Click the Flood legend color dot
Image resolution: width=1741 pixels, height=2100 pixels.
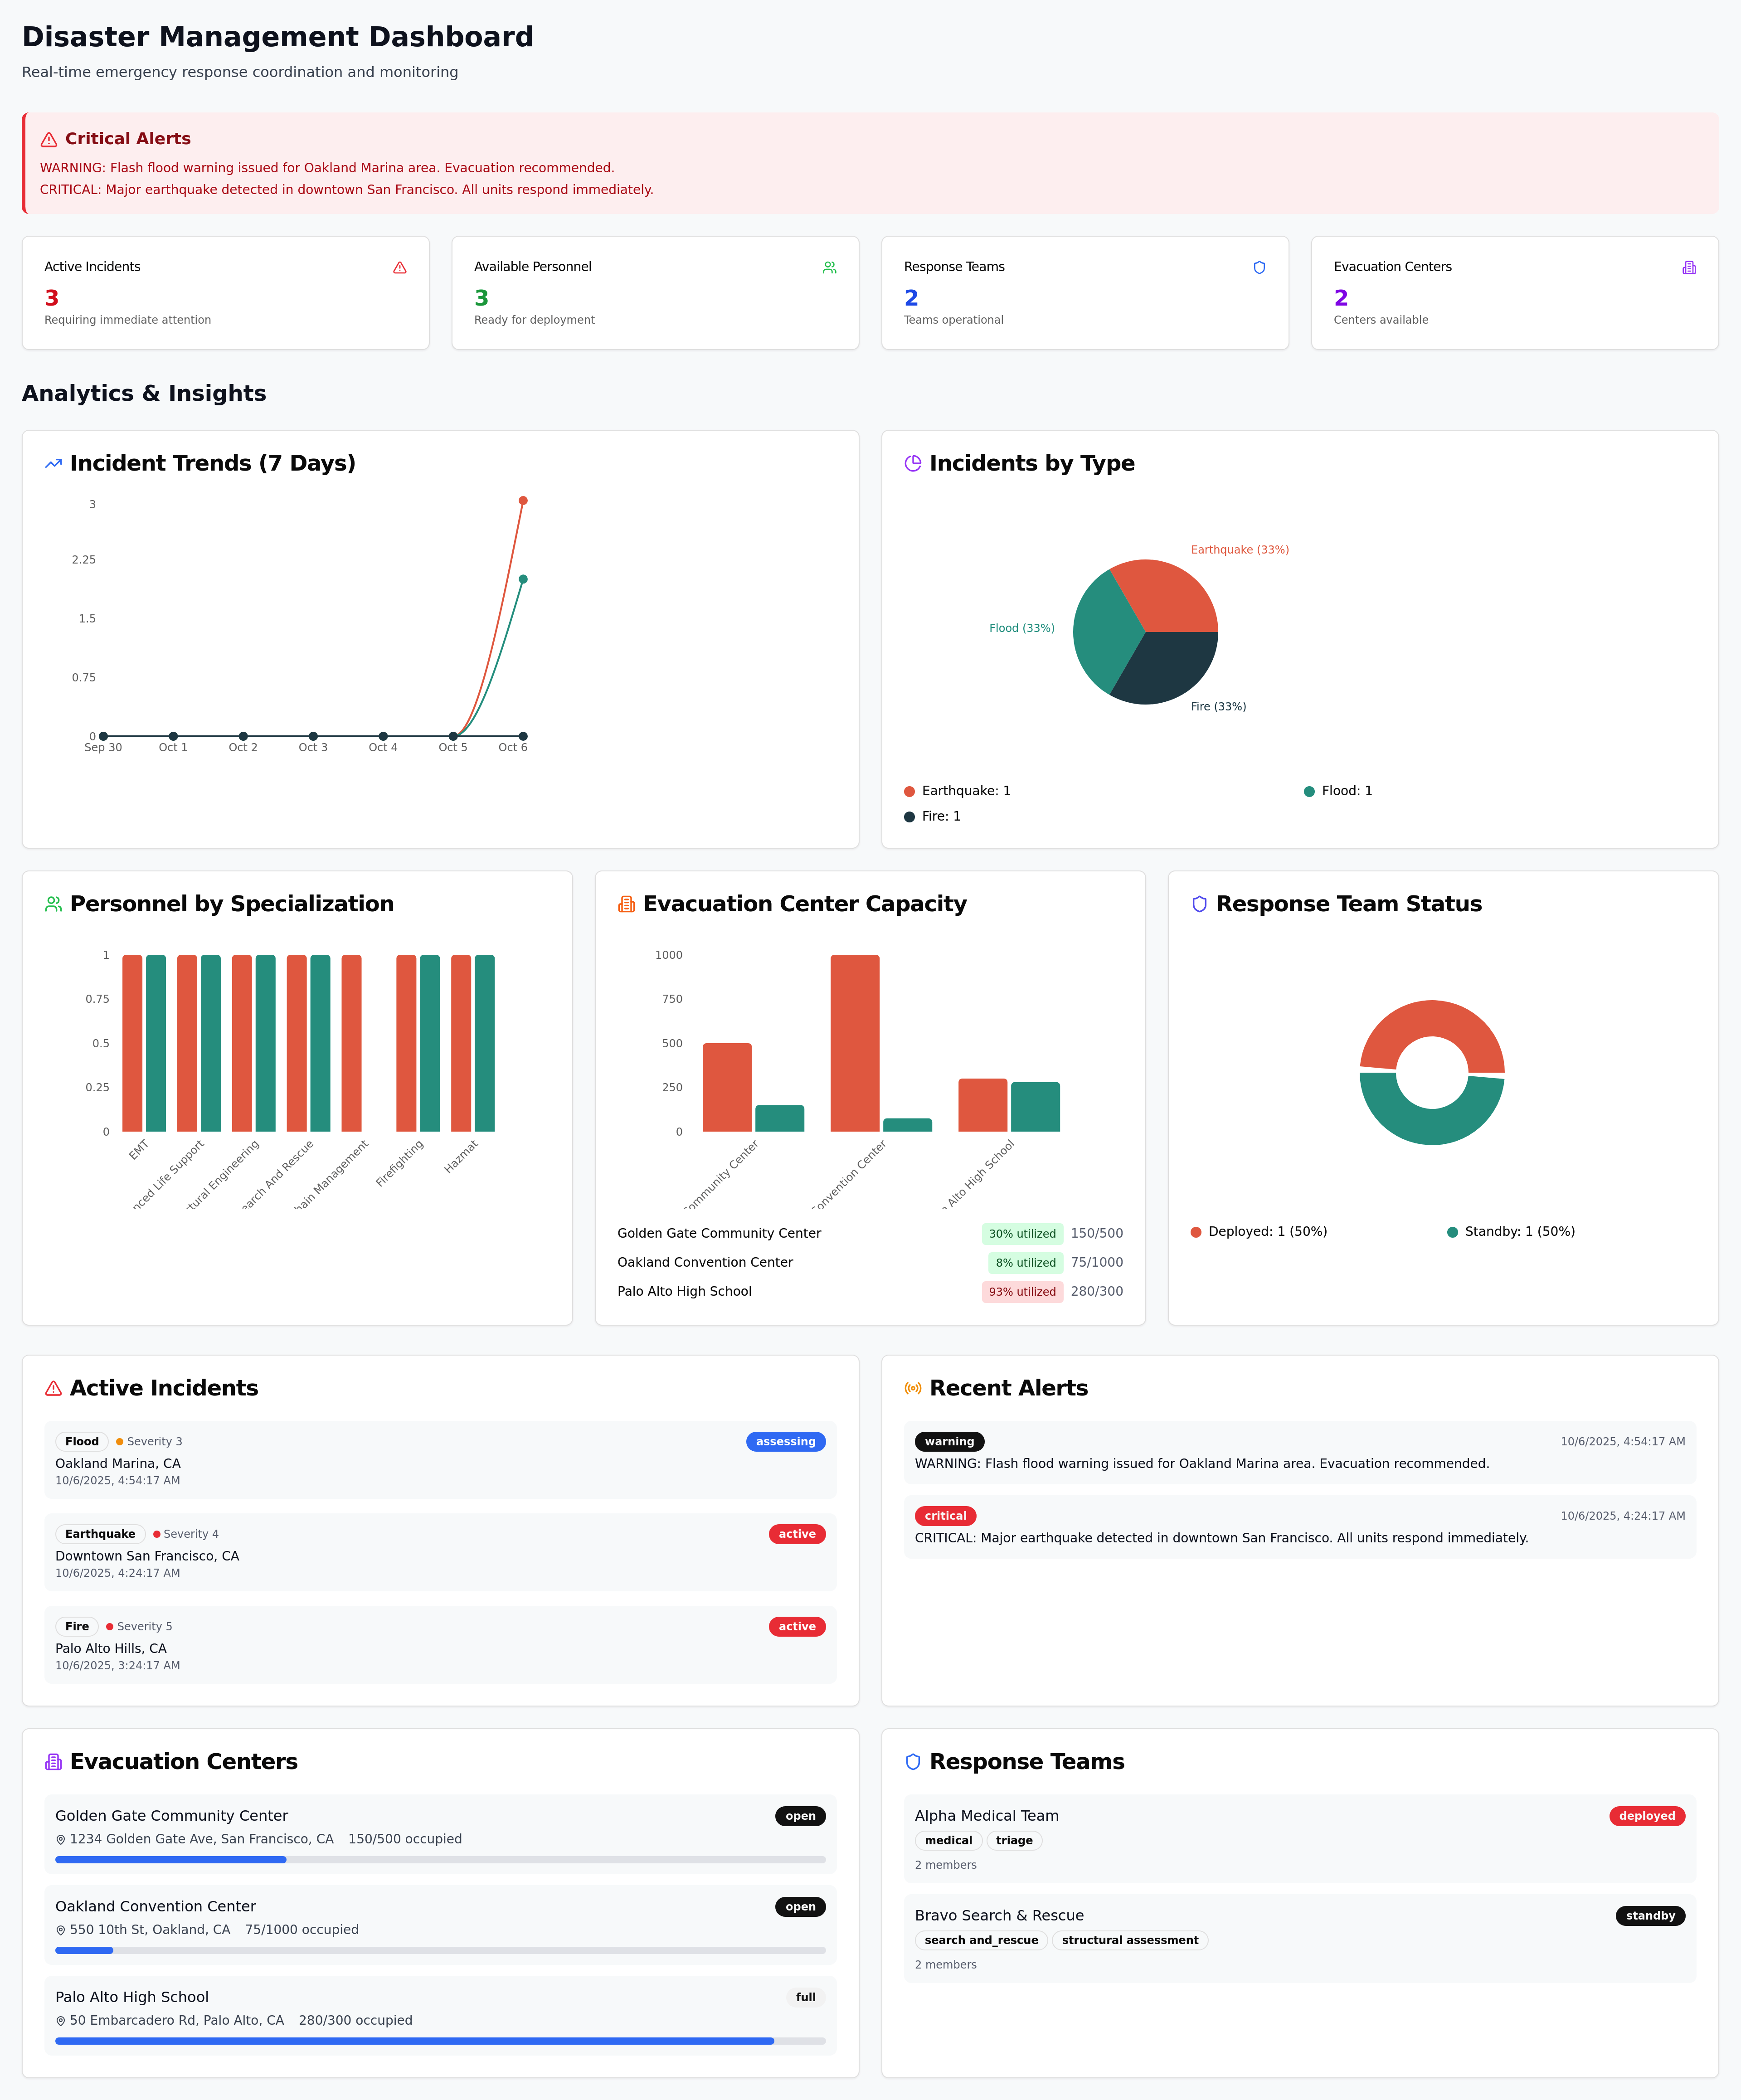click(x=1309, y=791)
